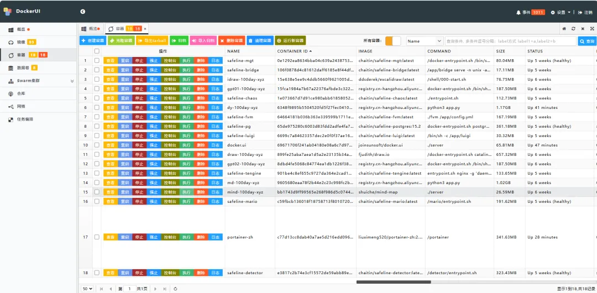This screenshot has width=597, height=293.
Task: Open the 数据卷 volumes sidebar item
Action: [x=39, y=68]
